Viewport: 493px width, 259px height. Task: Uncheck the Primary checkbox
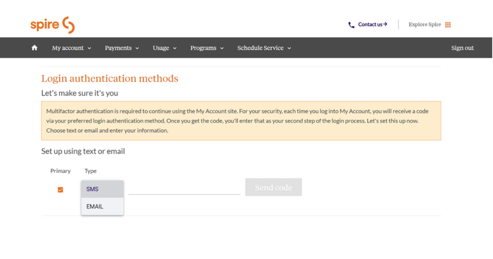click(x=60, y=190)
